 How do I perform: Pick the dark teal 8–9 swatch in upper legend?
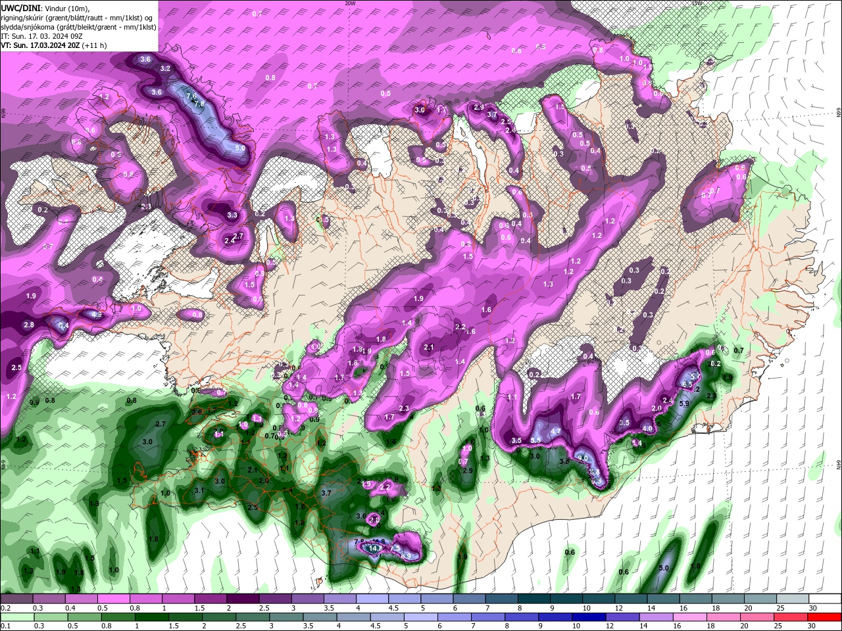tap(534, 599)
